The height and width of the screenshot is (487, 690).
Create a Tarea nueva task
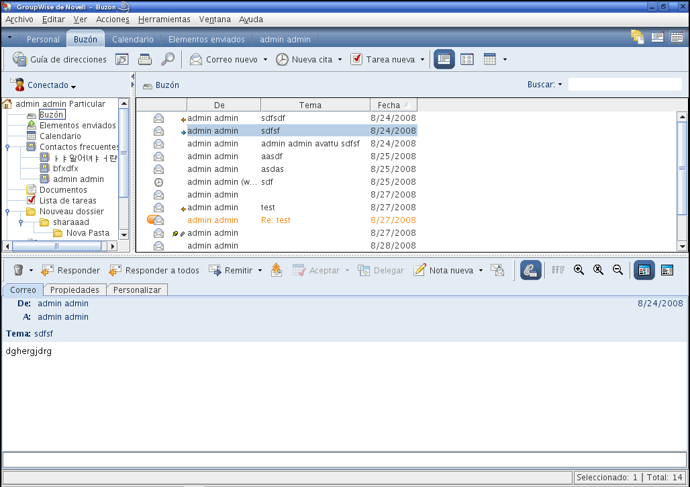tap(383, 59)
